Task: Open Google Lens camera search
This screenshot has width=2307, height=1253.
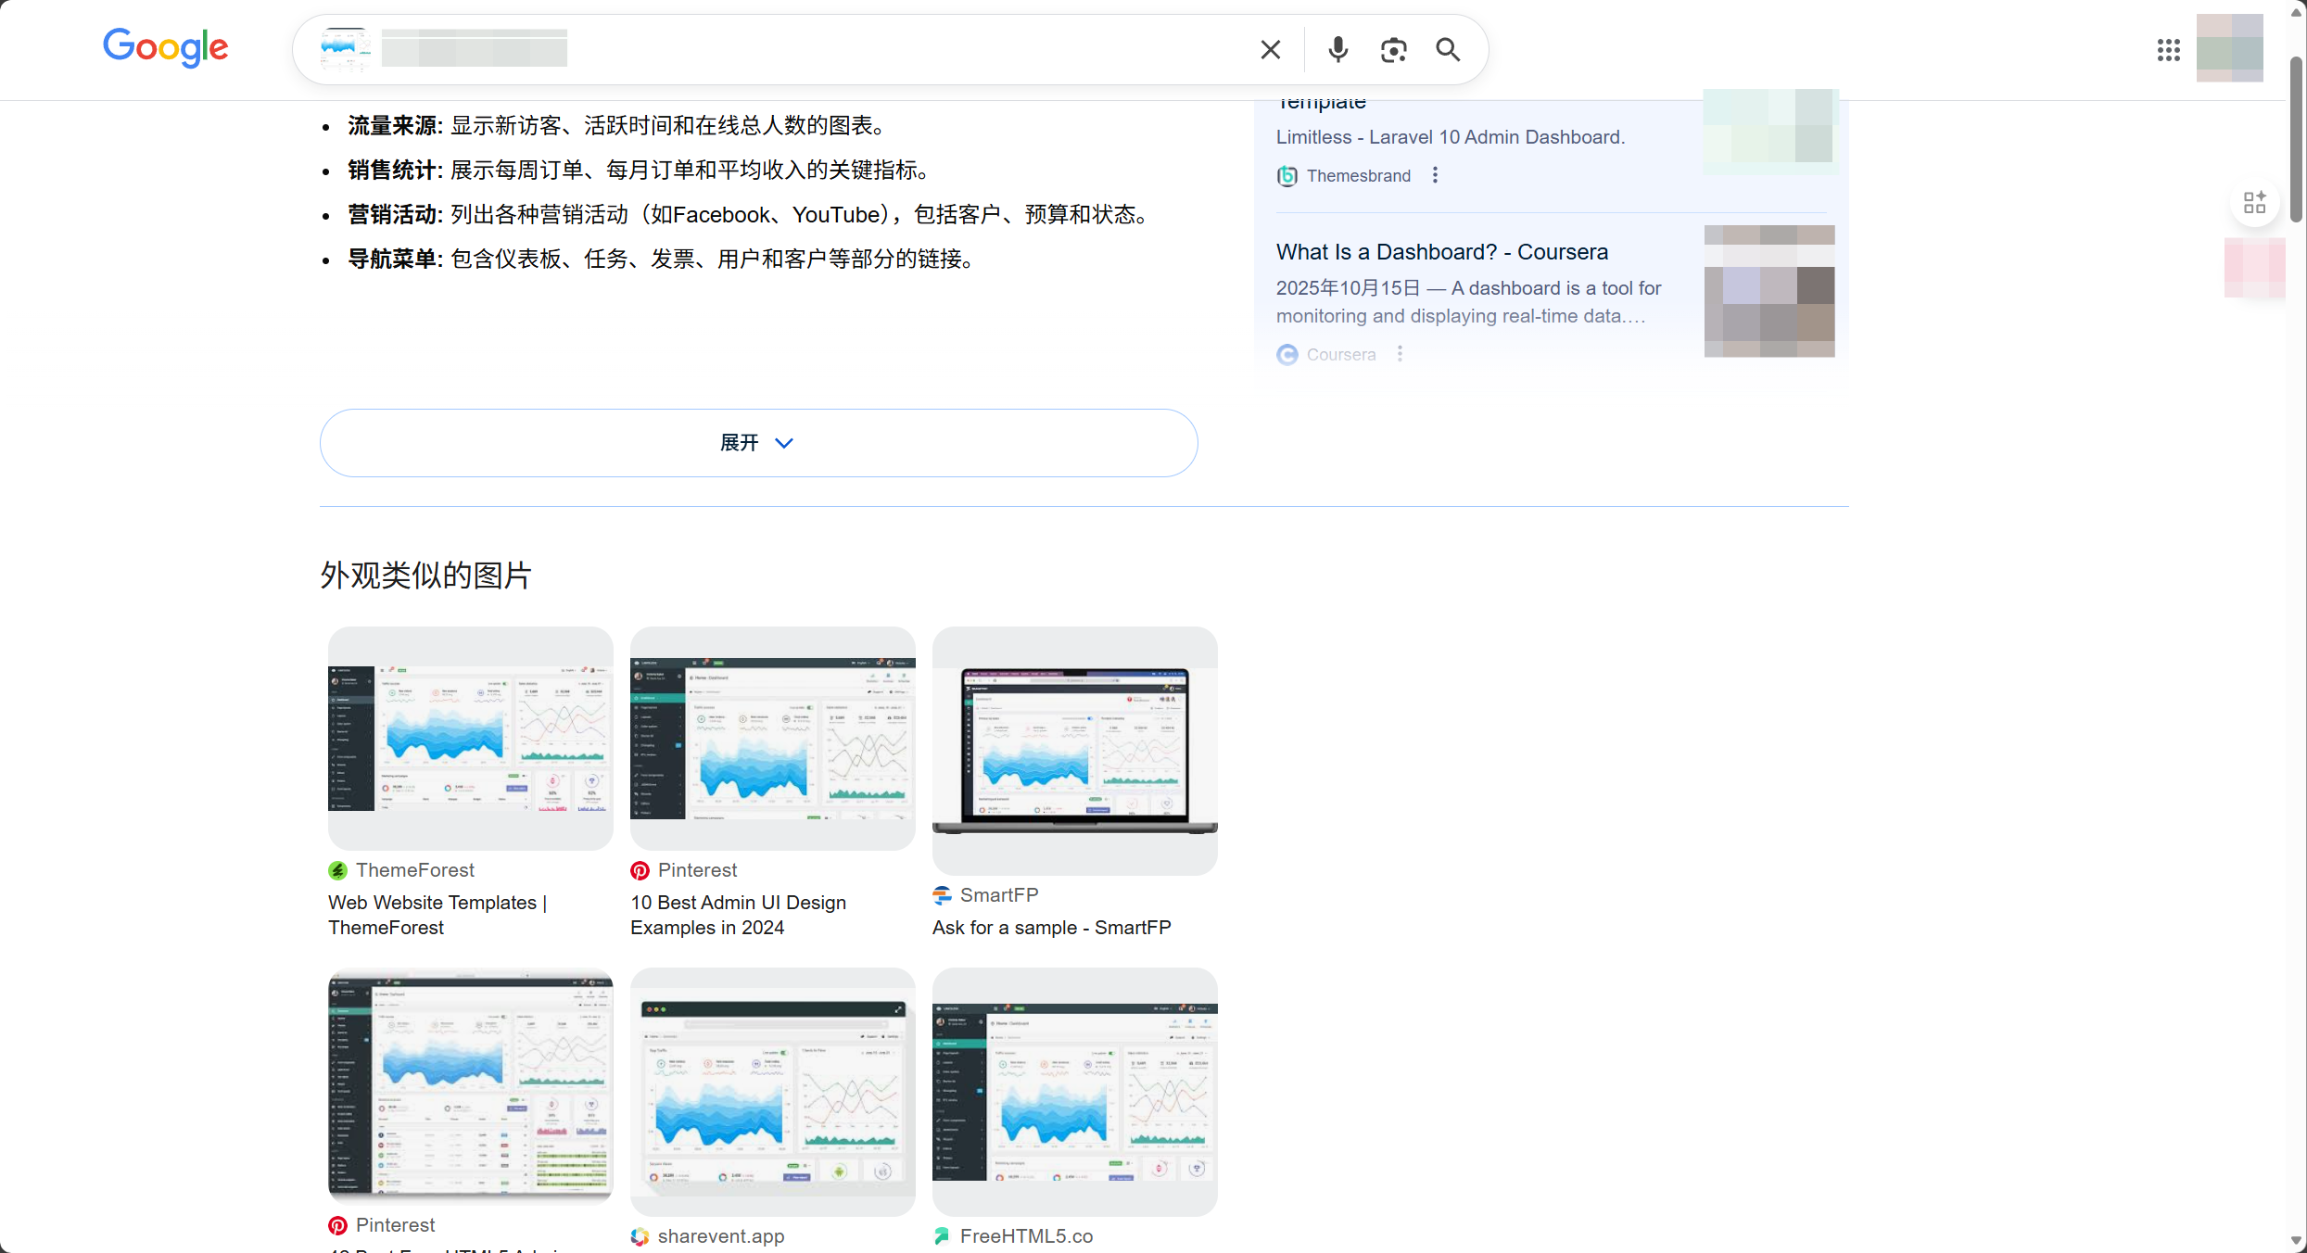Action: [x=1393, y=49]
